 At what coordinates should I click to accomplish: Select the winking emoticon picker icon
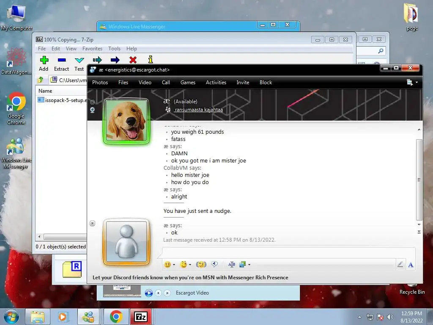pos(184,264)
